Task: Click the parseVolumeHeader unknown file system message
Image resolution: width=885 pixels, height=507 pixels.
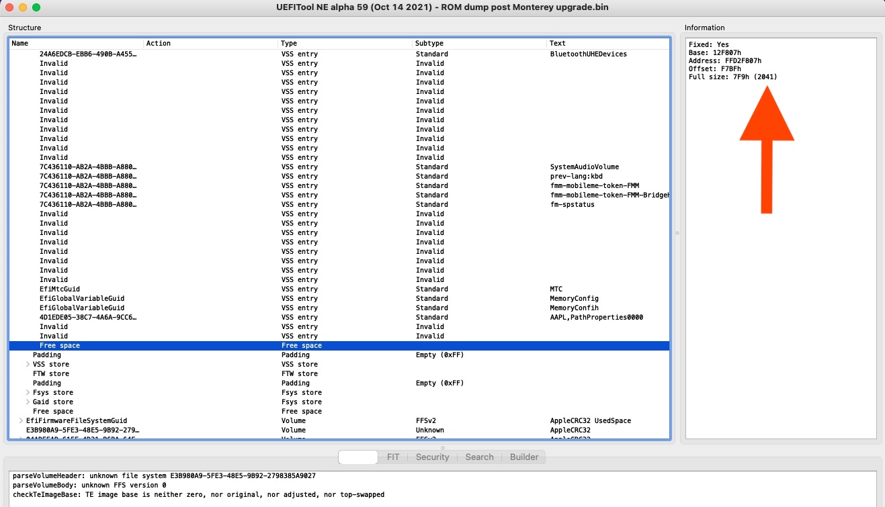Action: [164, 475]
